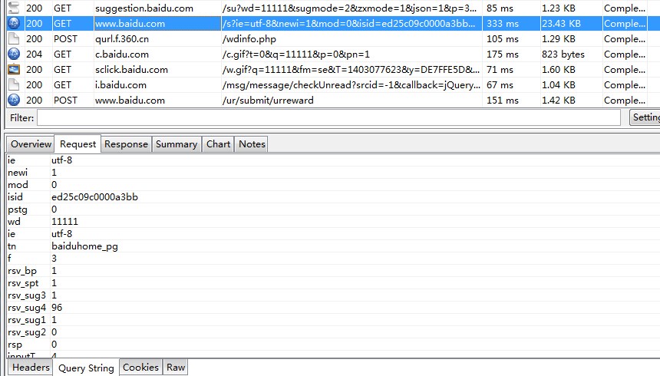660x376 pixels.
Task: Click the icon of the suggestion.baidu.com request
Action: click(x=14, y=8)
